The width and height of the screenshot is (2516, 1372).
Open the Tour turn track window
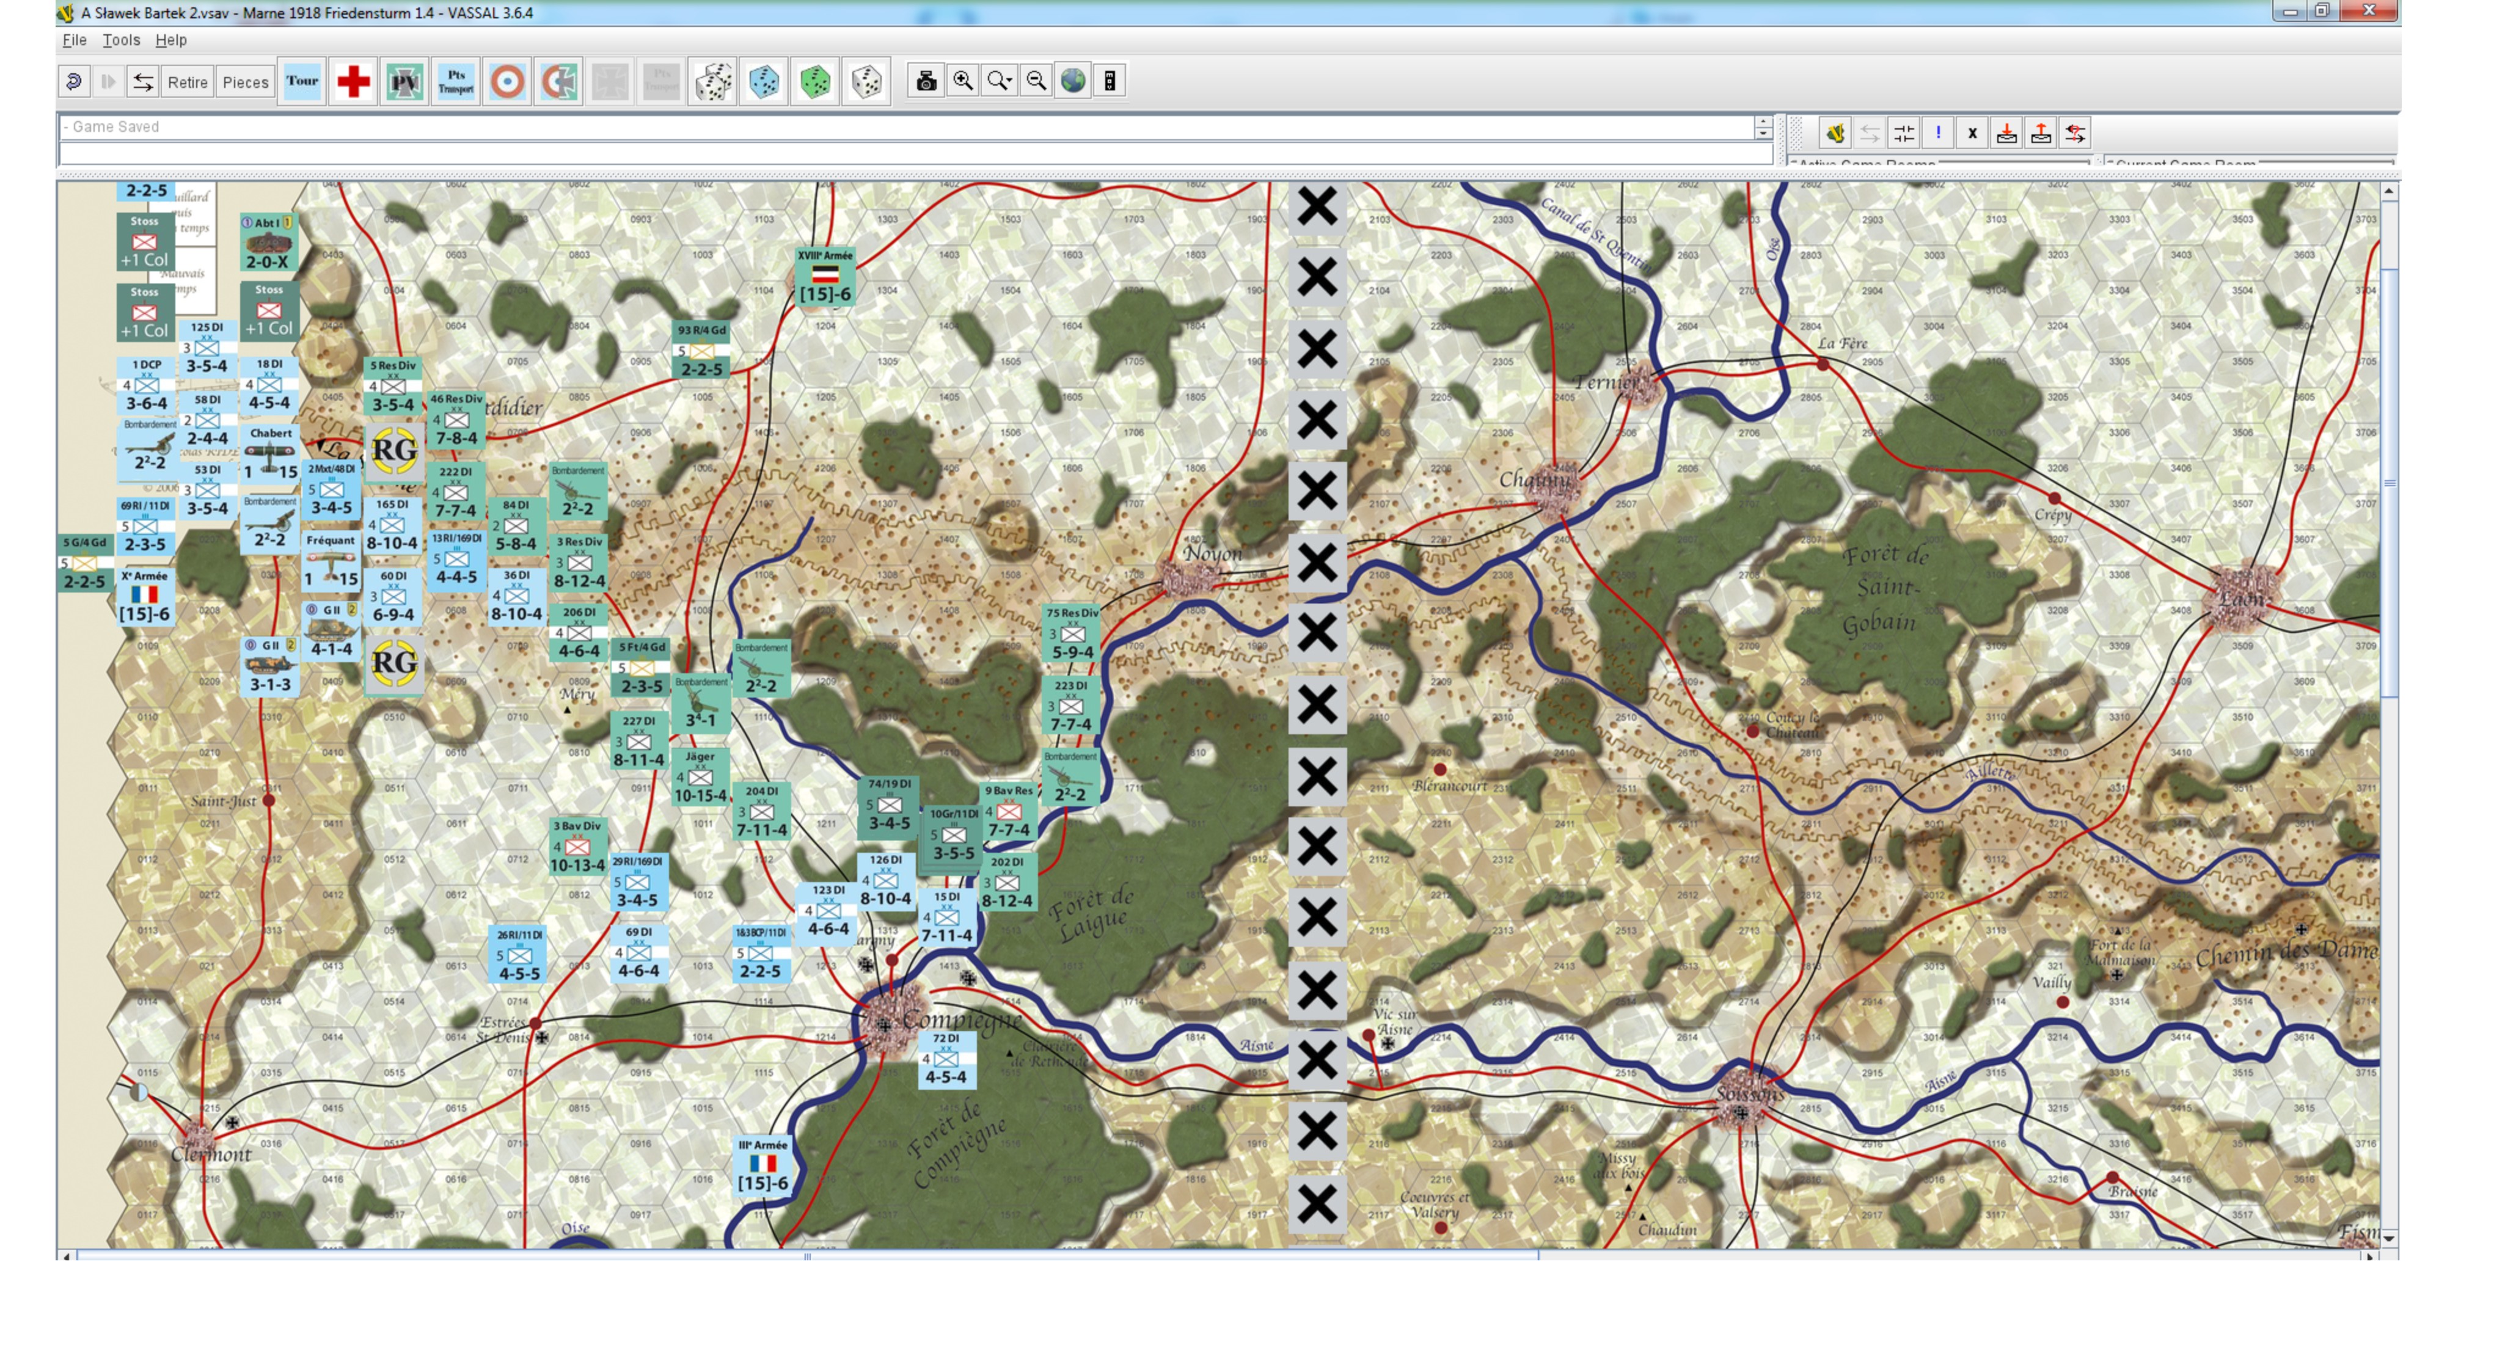[x=302, y=81]
